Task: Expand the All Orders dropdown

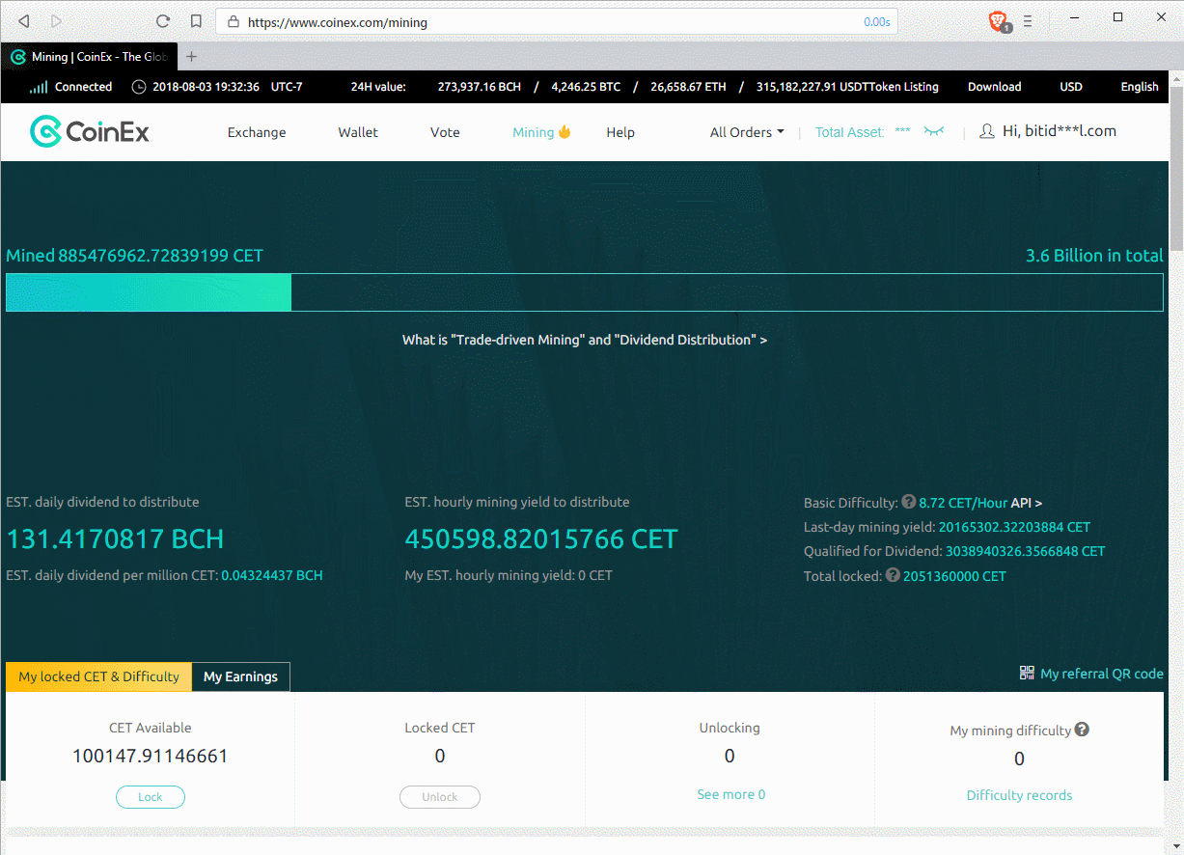Action: point(747,132)
